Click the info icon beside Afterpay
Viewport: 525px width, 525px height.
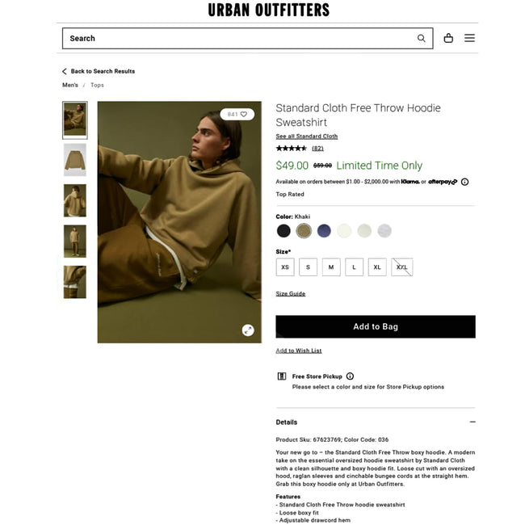pyautogui.click(x=464, y=182)
